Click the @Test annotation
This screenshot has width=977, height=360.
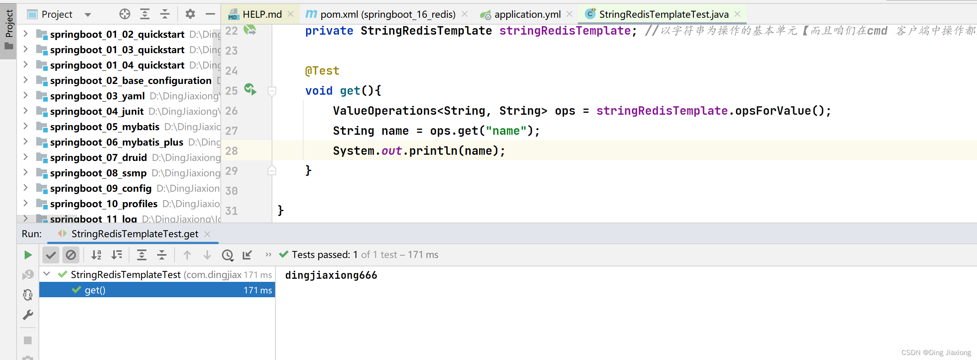[322, 71]
